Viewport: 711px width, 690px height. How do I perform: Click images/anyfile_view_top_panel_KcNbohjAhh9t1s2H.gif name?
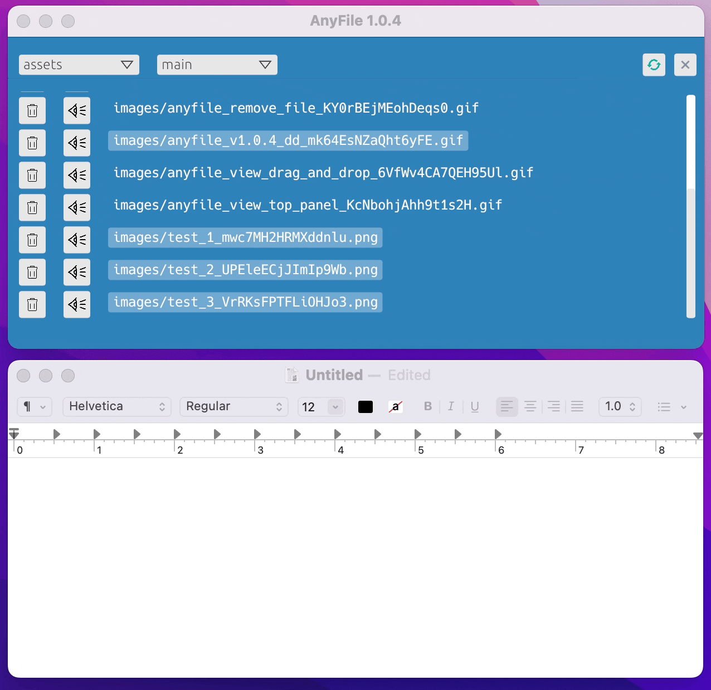click(308, 205)
